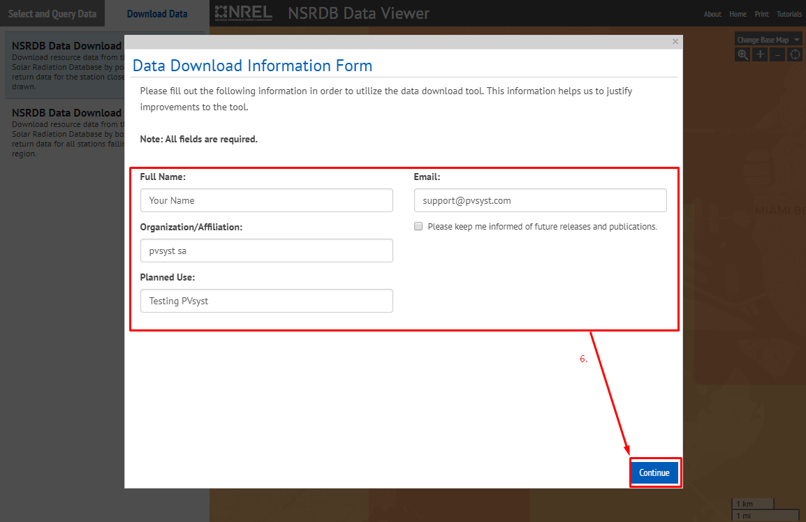Click the 'Organization/Affiliation:' label

point(191,227)
